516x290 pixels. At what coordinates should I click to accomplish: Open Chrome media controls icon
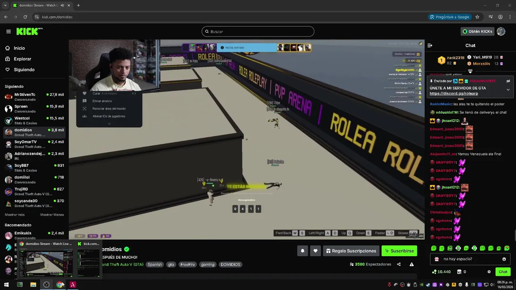491,17
